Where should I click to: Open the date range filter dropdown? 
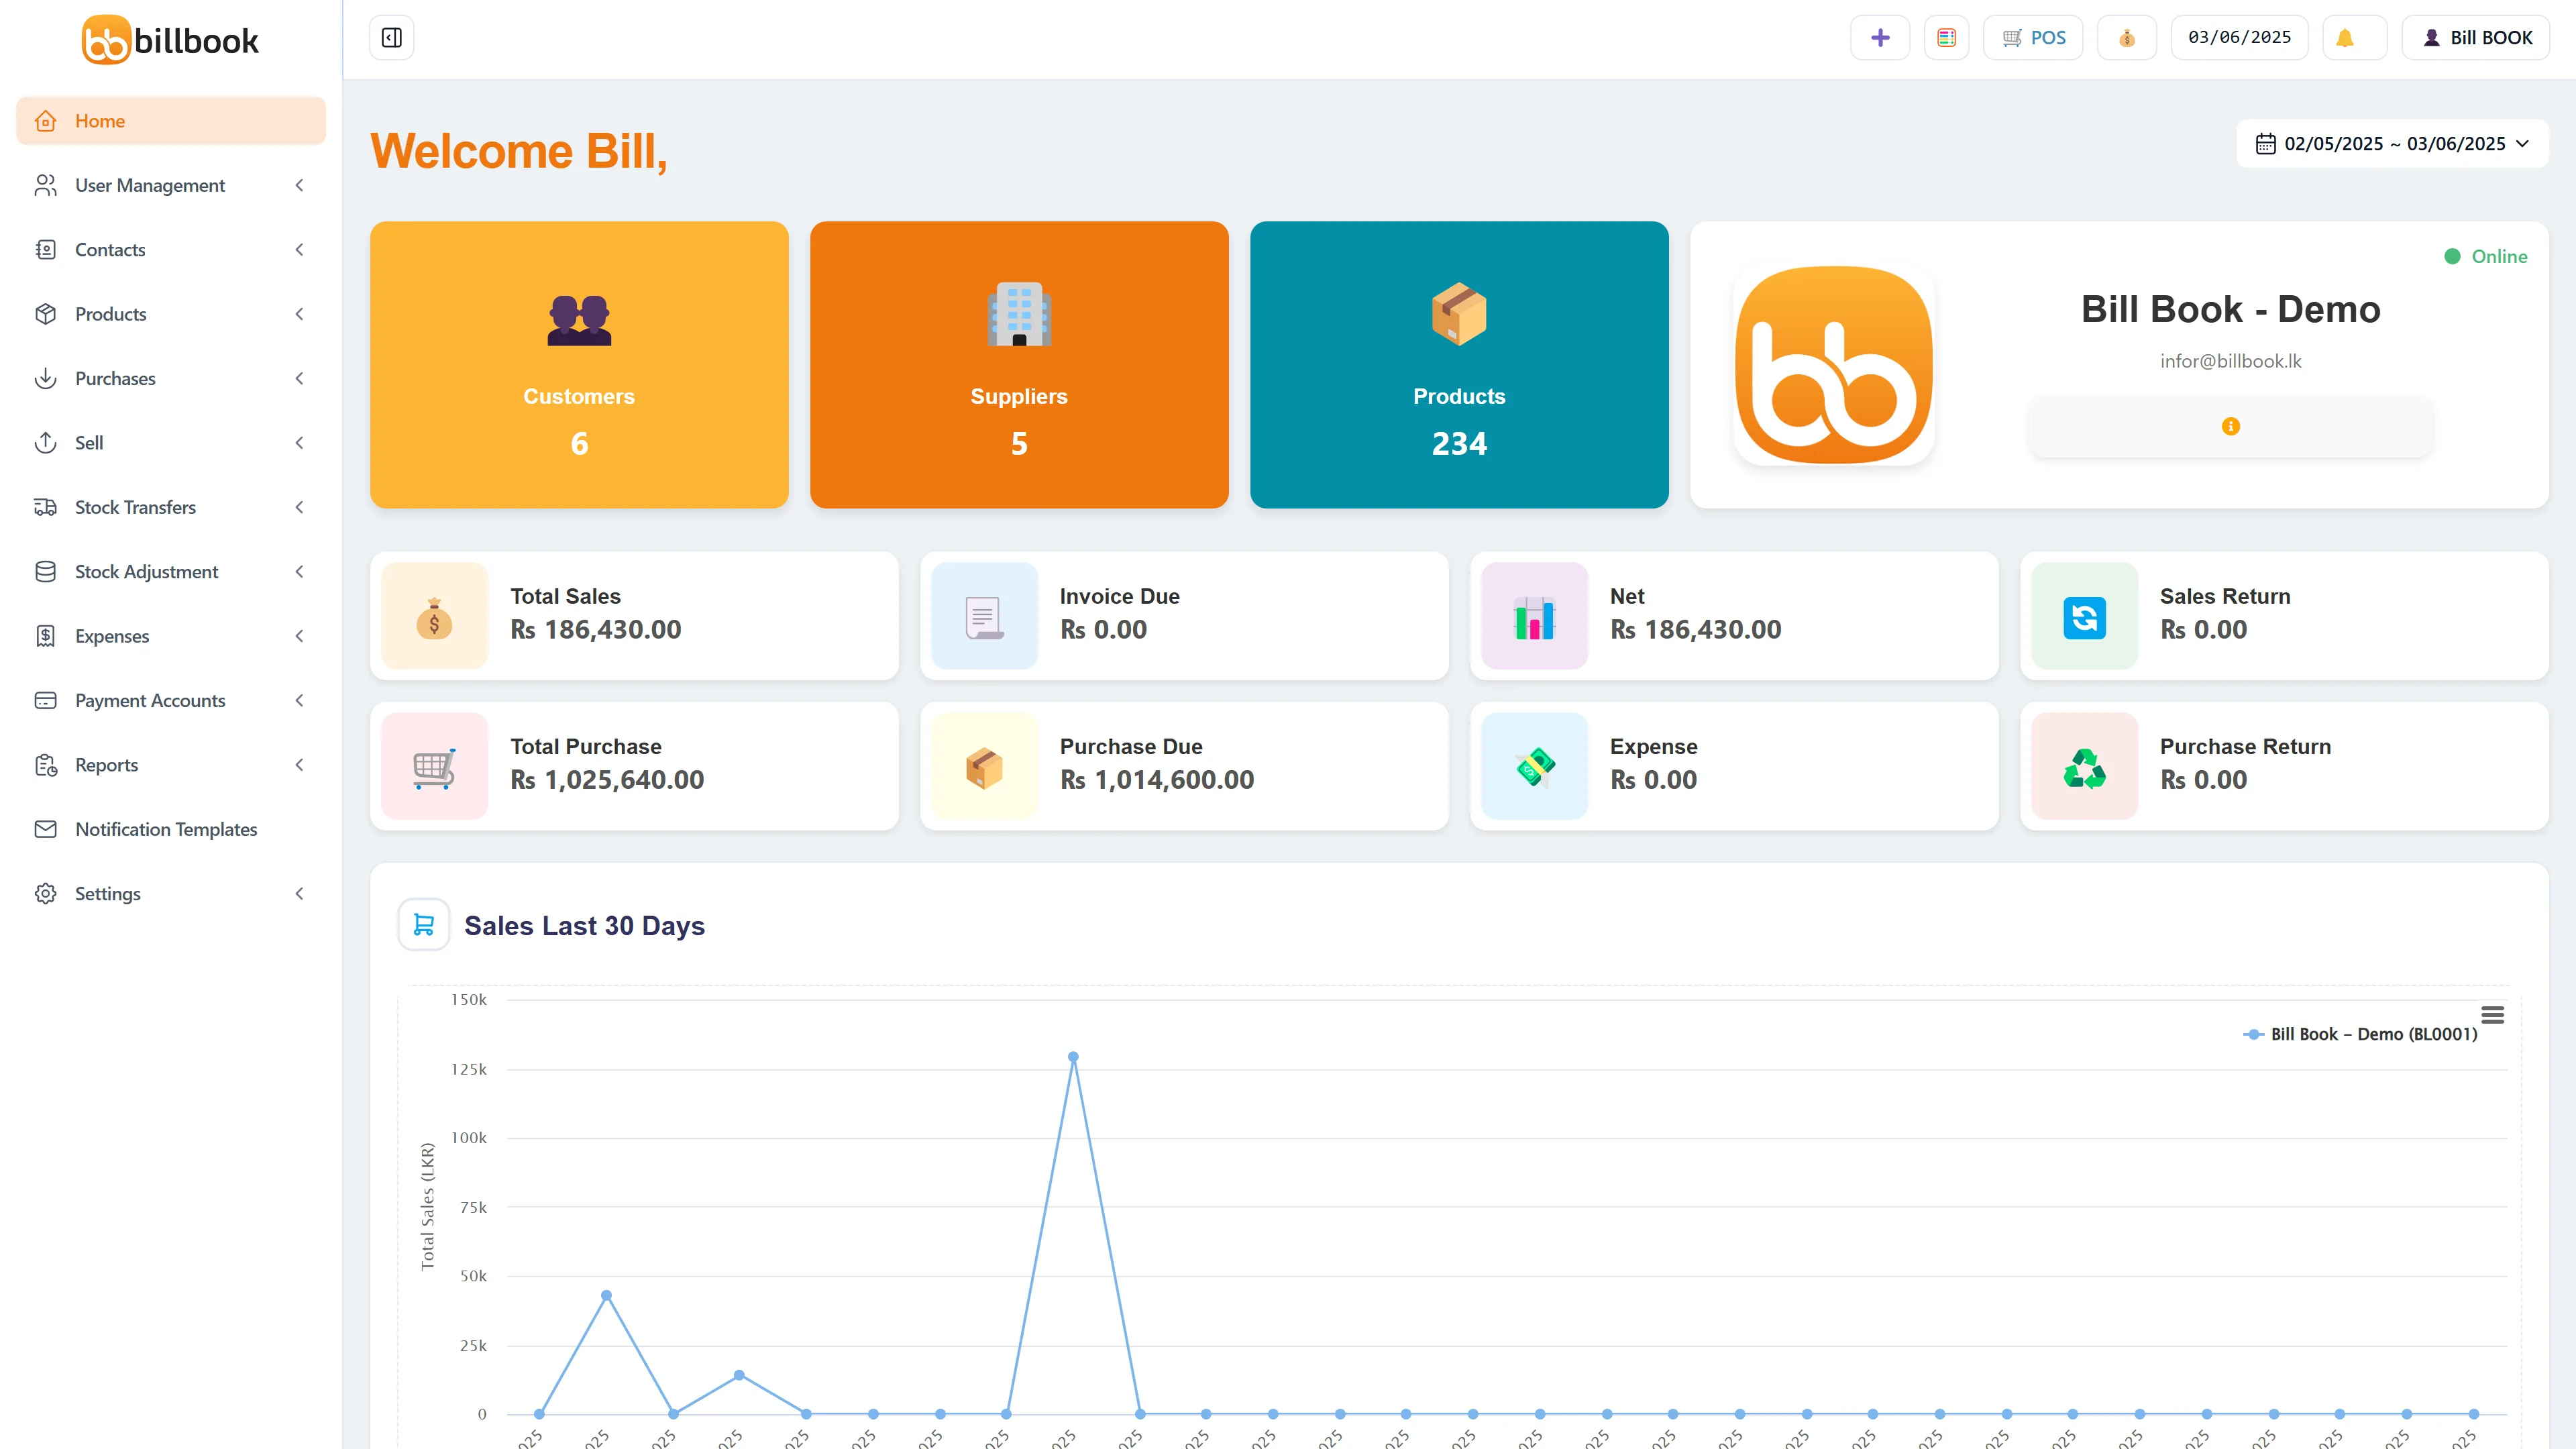tap(2391, 144)
